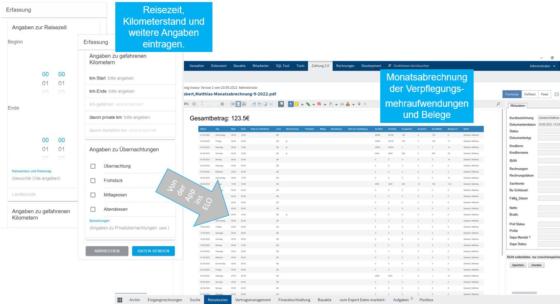Click the Drucken button

536,265
